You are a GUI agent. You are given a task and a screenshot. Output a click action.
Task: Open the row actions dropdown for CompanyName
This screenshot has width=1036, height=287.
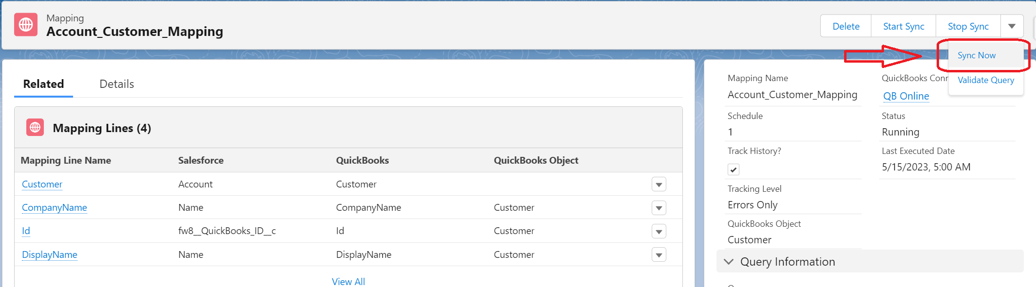click(659, 208)
